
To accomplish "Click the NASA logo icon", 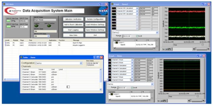I will 103,11.
